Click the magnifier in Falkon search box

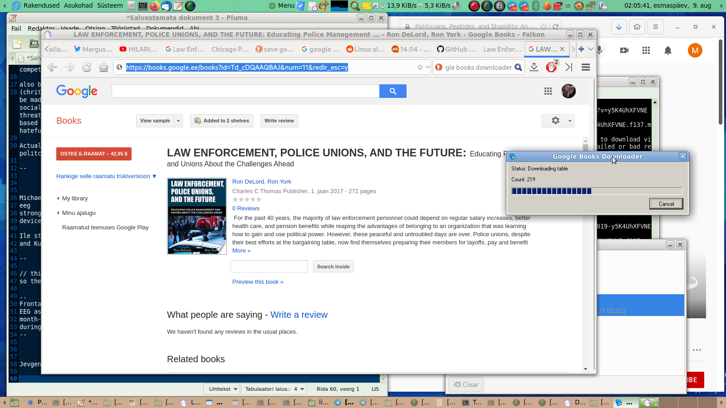518,68
